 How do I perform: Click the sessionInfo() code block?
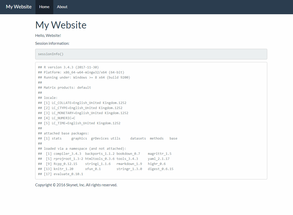51,54
